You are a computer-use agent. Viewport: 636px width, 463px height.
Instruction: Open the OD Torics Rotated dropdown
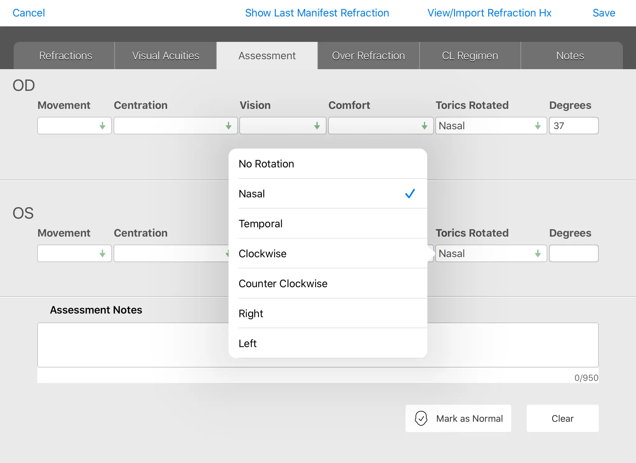pyautogui.click(x=491, y=126)
